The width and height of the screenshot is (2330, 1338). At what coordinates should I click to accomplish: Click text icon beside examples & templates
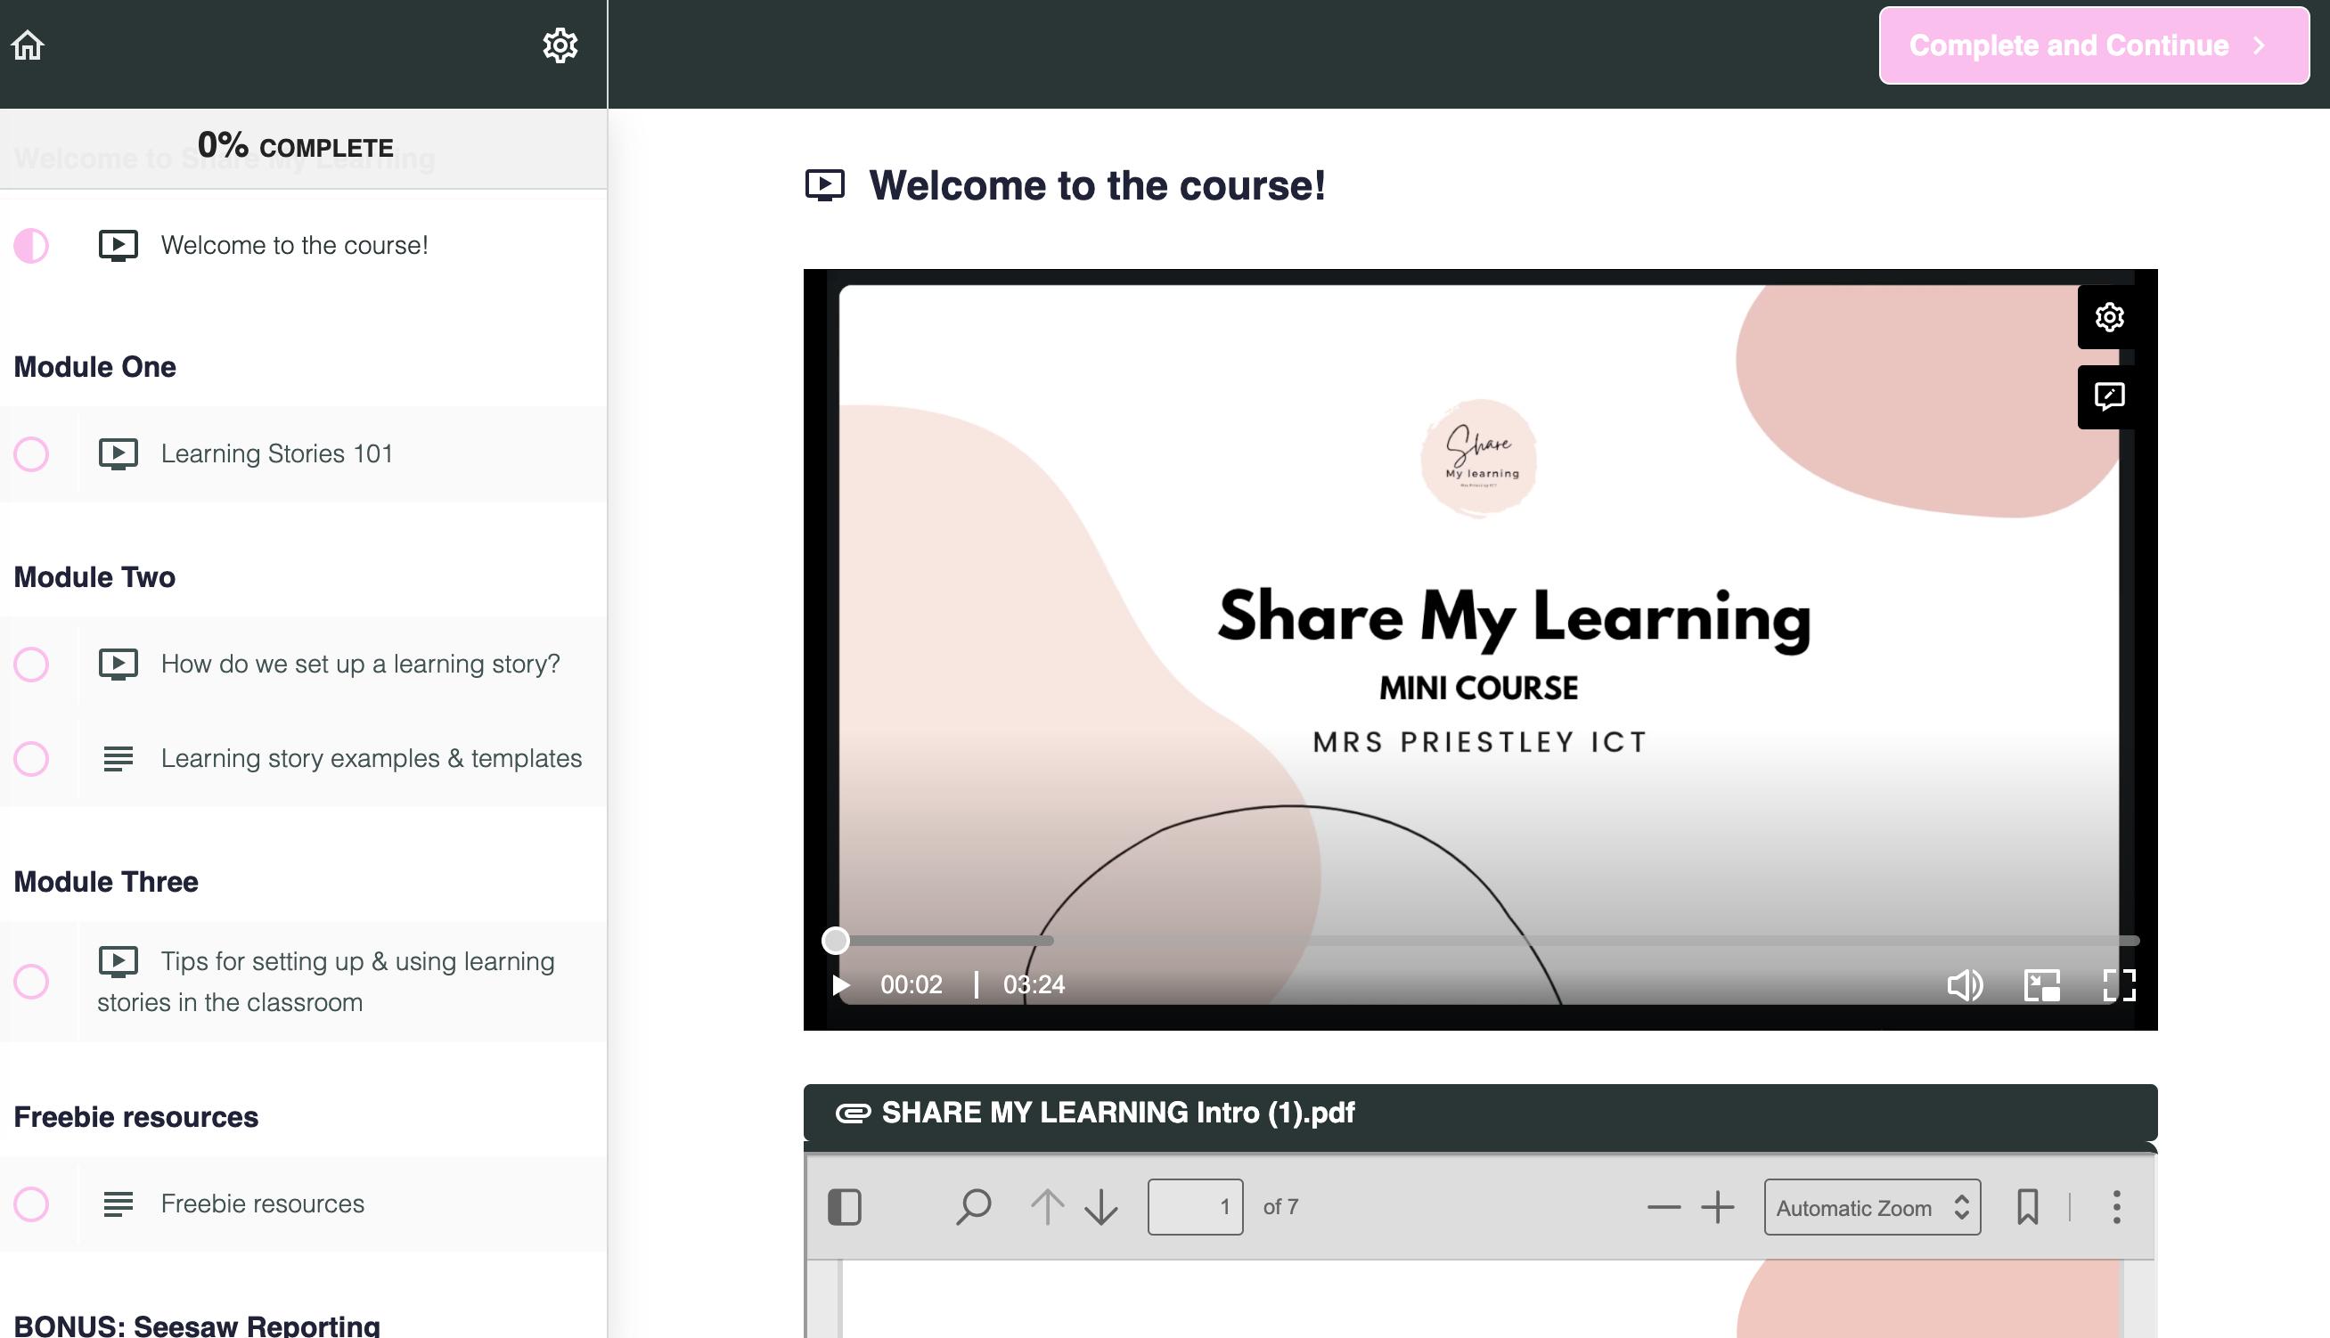118,759
